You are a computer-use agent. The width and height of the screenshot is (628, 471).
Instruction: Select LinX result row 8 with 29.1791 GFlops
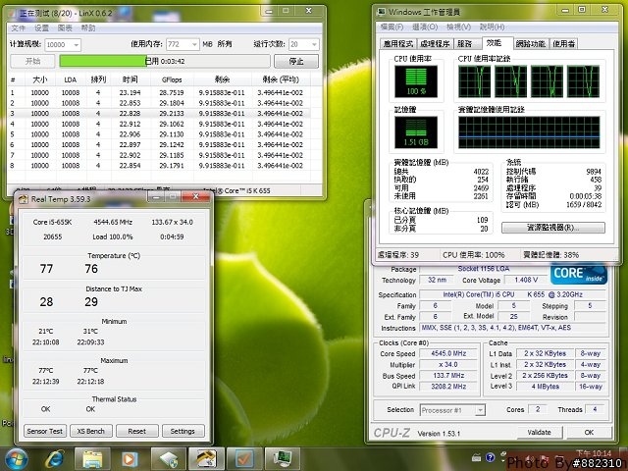click(159, 166)
